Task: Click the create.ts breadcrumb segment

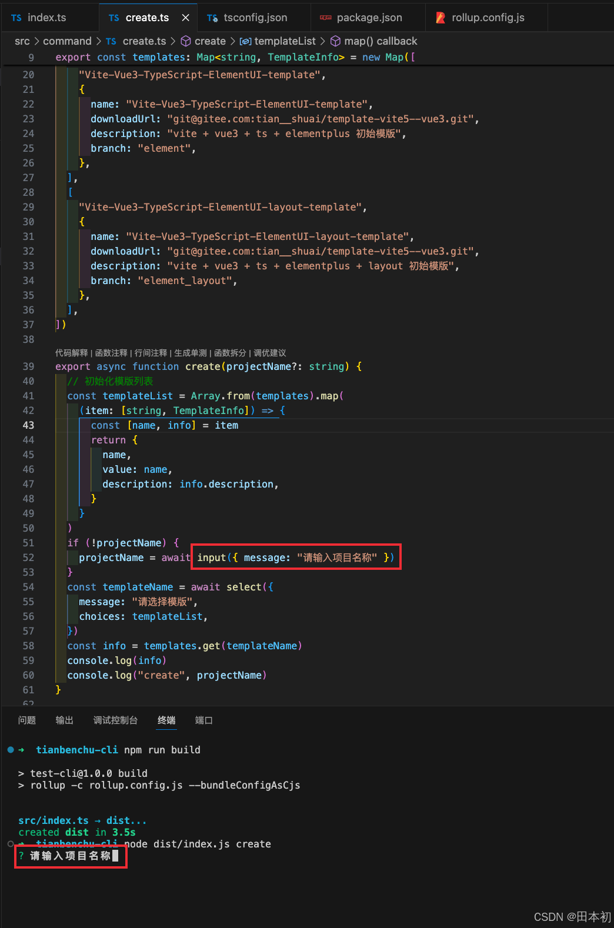Action: [144, 41]
